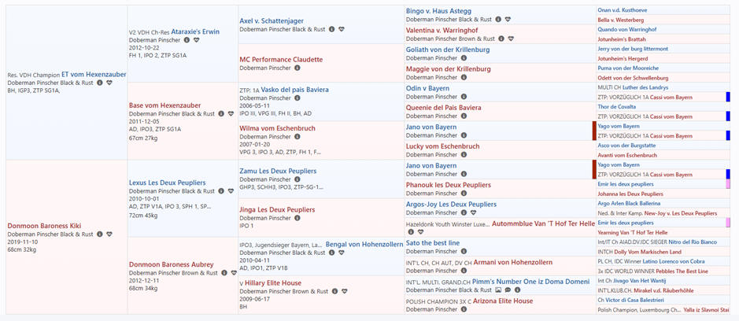Click info icon under Odin v Bayern
Image resolution: width=739 pixels, height=321 pixels.
click(x=464, y=97)
